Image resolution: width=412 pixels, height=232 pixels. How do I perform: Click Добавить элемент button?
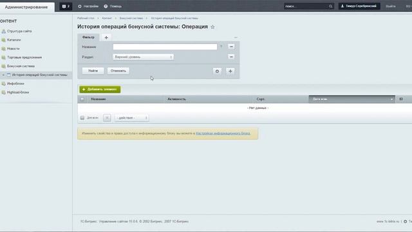(x=100, y=90)
